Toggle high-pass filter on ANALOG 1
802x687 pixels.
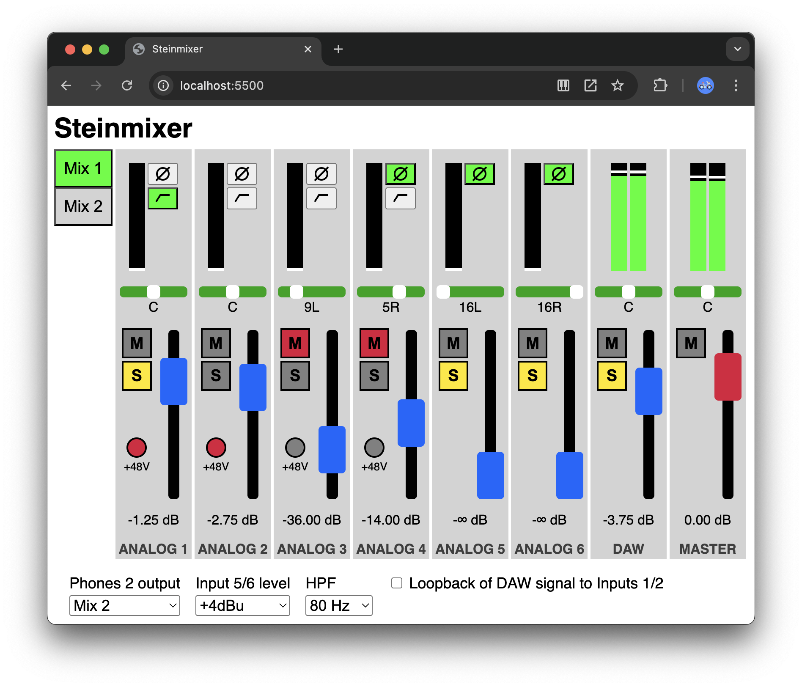[x=163, y=198]
